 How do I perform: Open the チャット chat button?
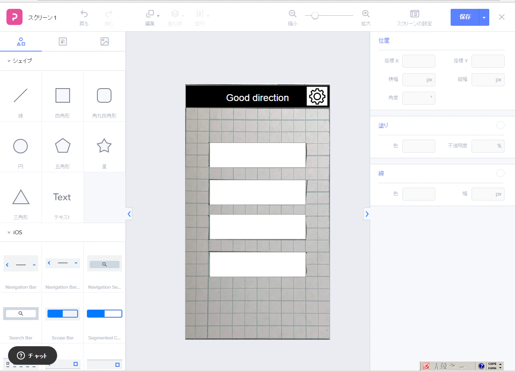click(x=33, y=355)
